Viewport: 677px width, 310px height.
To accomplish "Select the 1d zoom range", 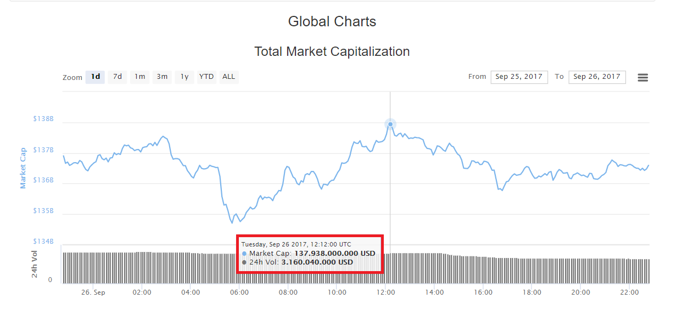I will coord(96,77).
